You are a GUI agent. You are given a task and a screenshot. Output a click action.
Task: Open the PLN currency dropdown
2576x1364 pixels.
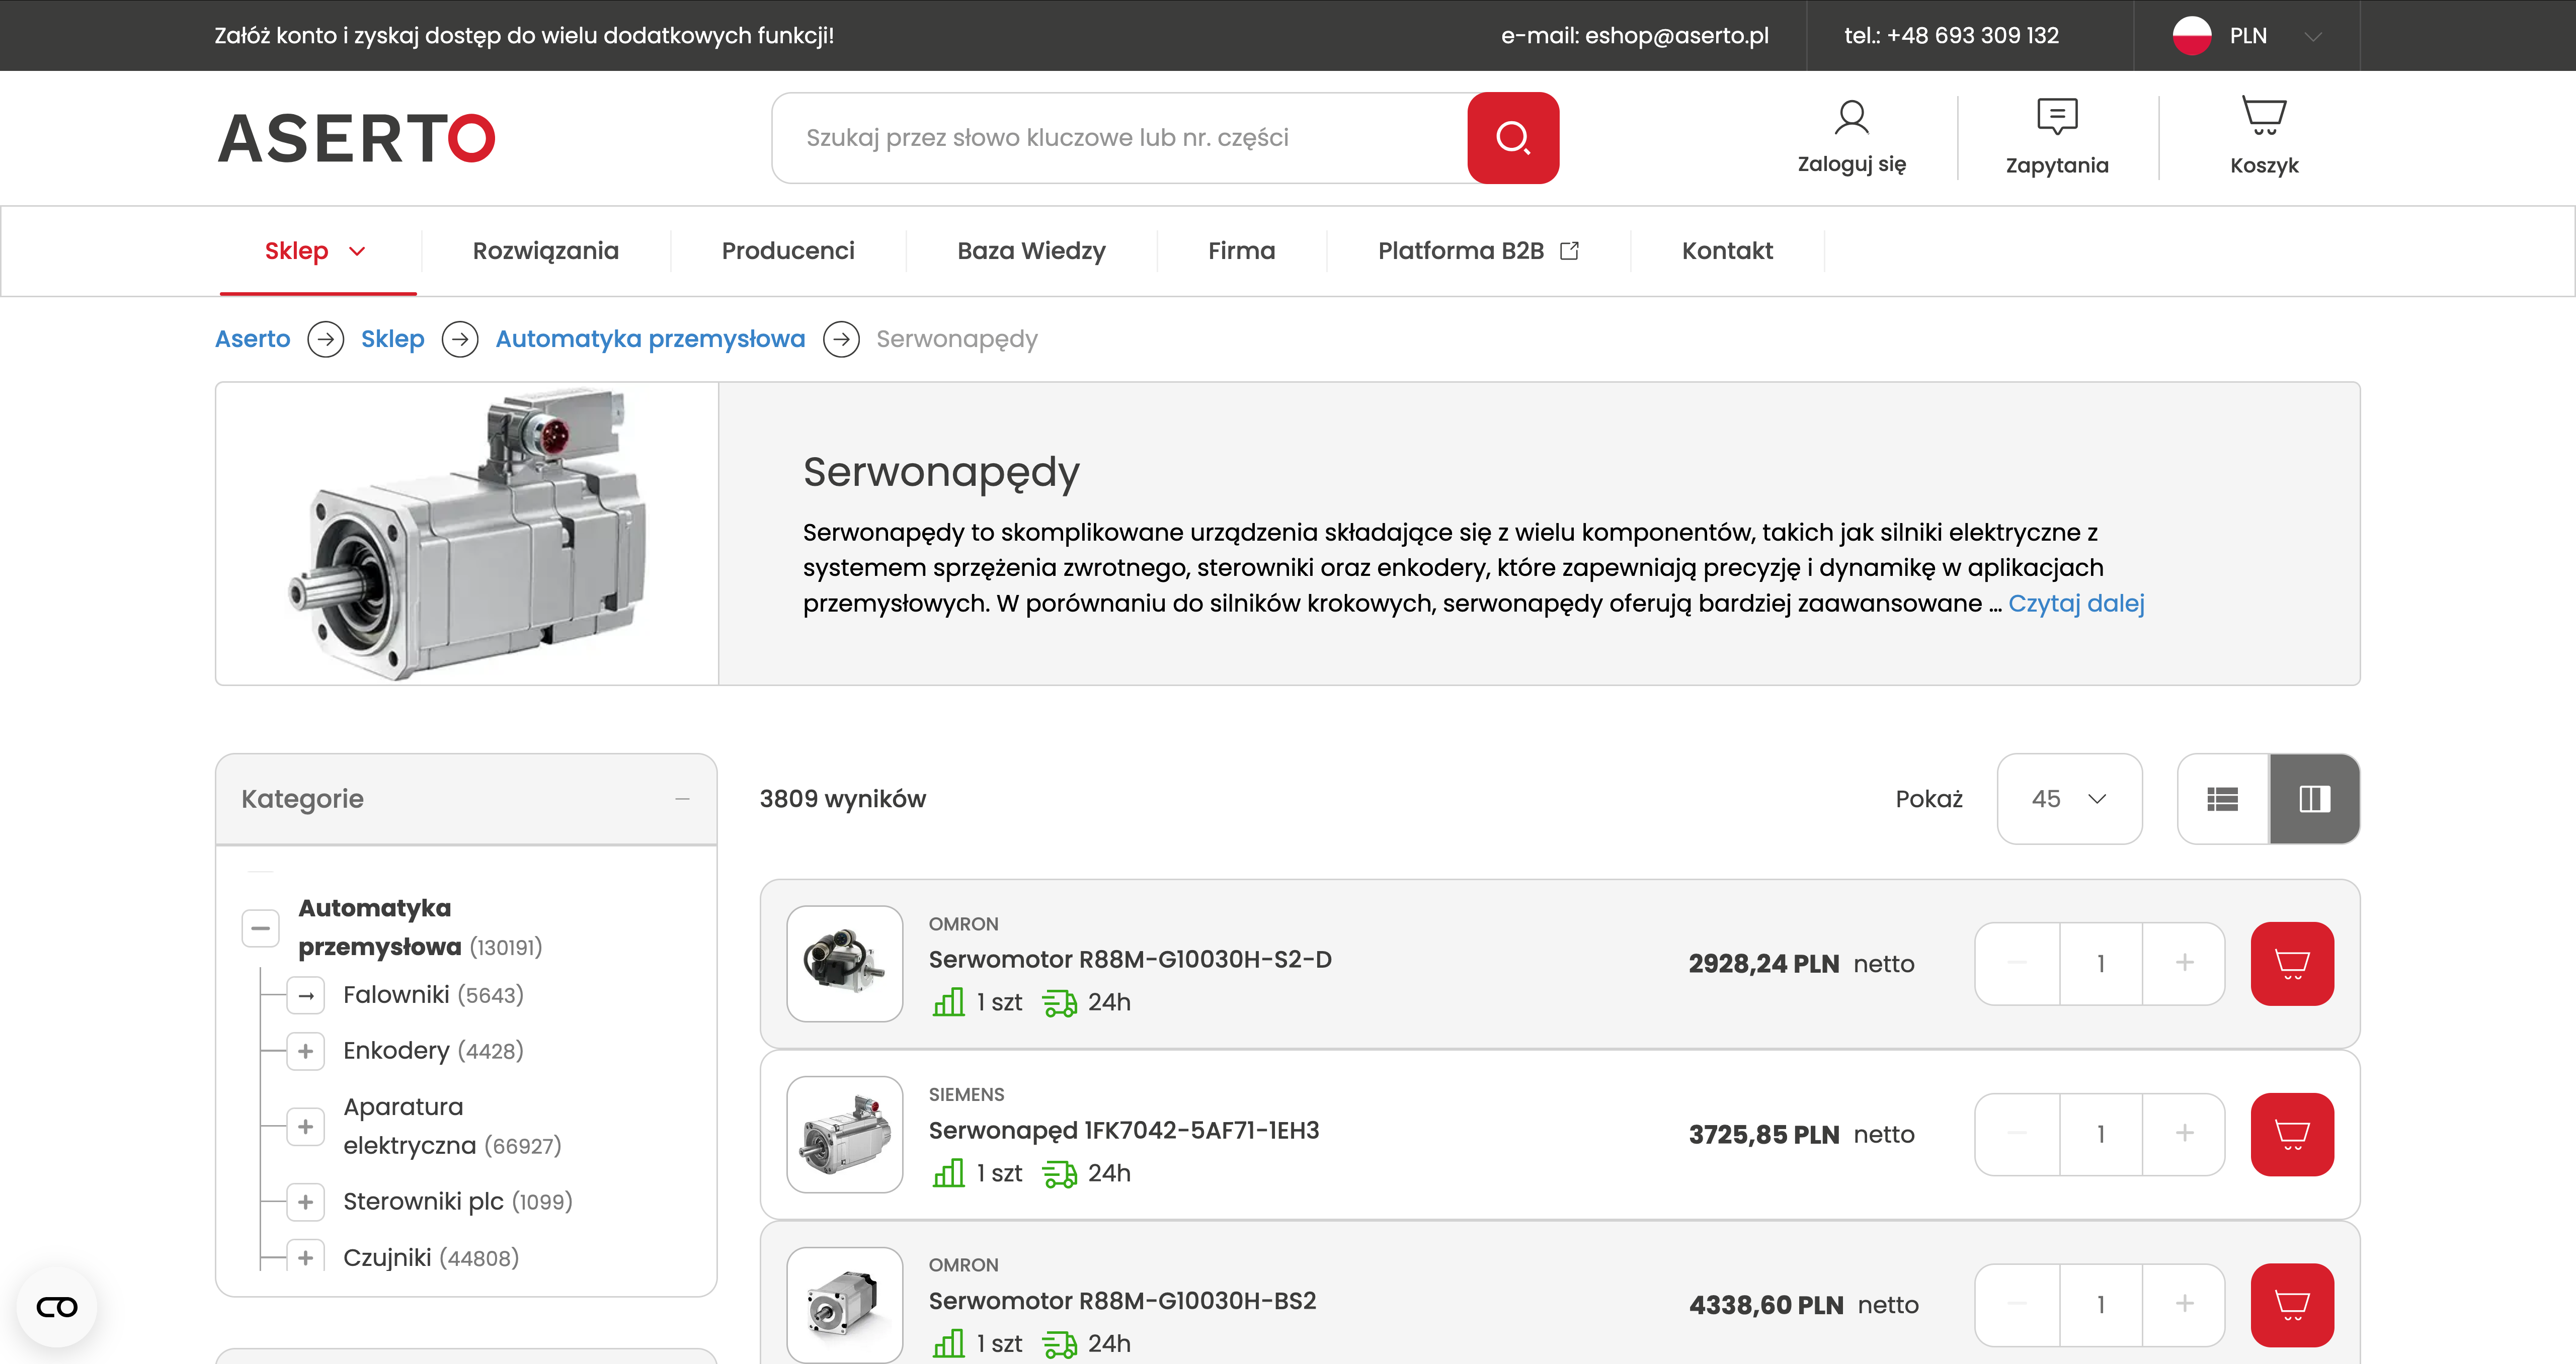coord(2247,36)
